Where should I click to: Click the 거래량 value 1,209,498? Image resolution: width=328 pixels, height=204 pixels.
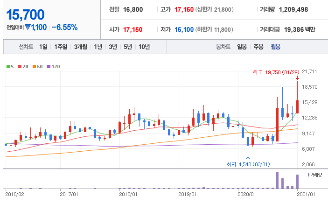coord(293,9)
